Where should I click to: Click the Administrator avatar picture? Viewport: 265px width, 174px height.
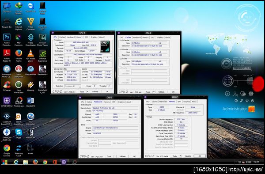pyautogui.click(x=251, y=109)
